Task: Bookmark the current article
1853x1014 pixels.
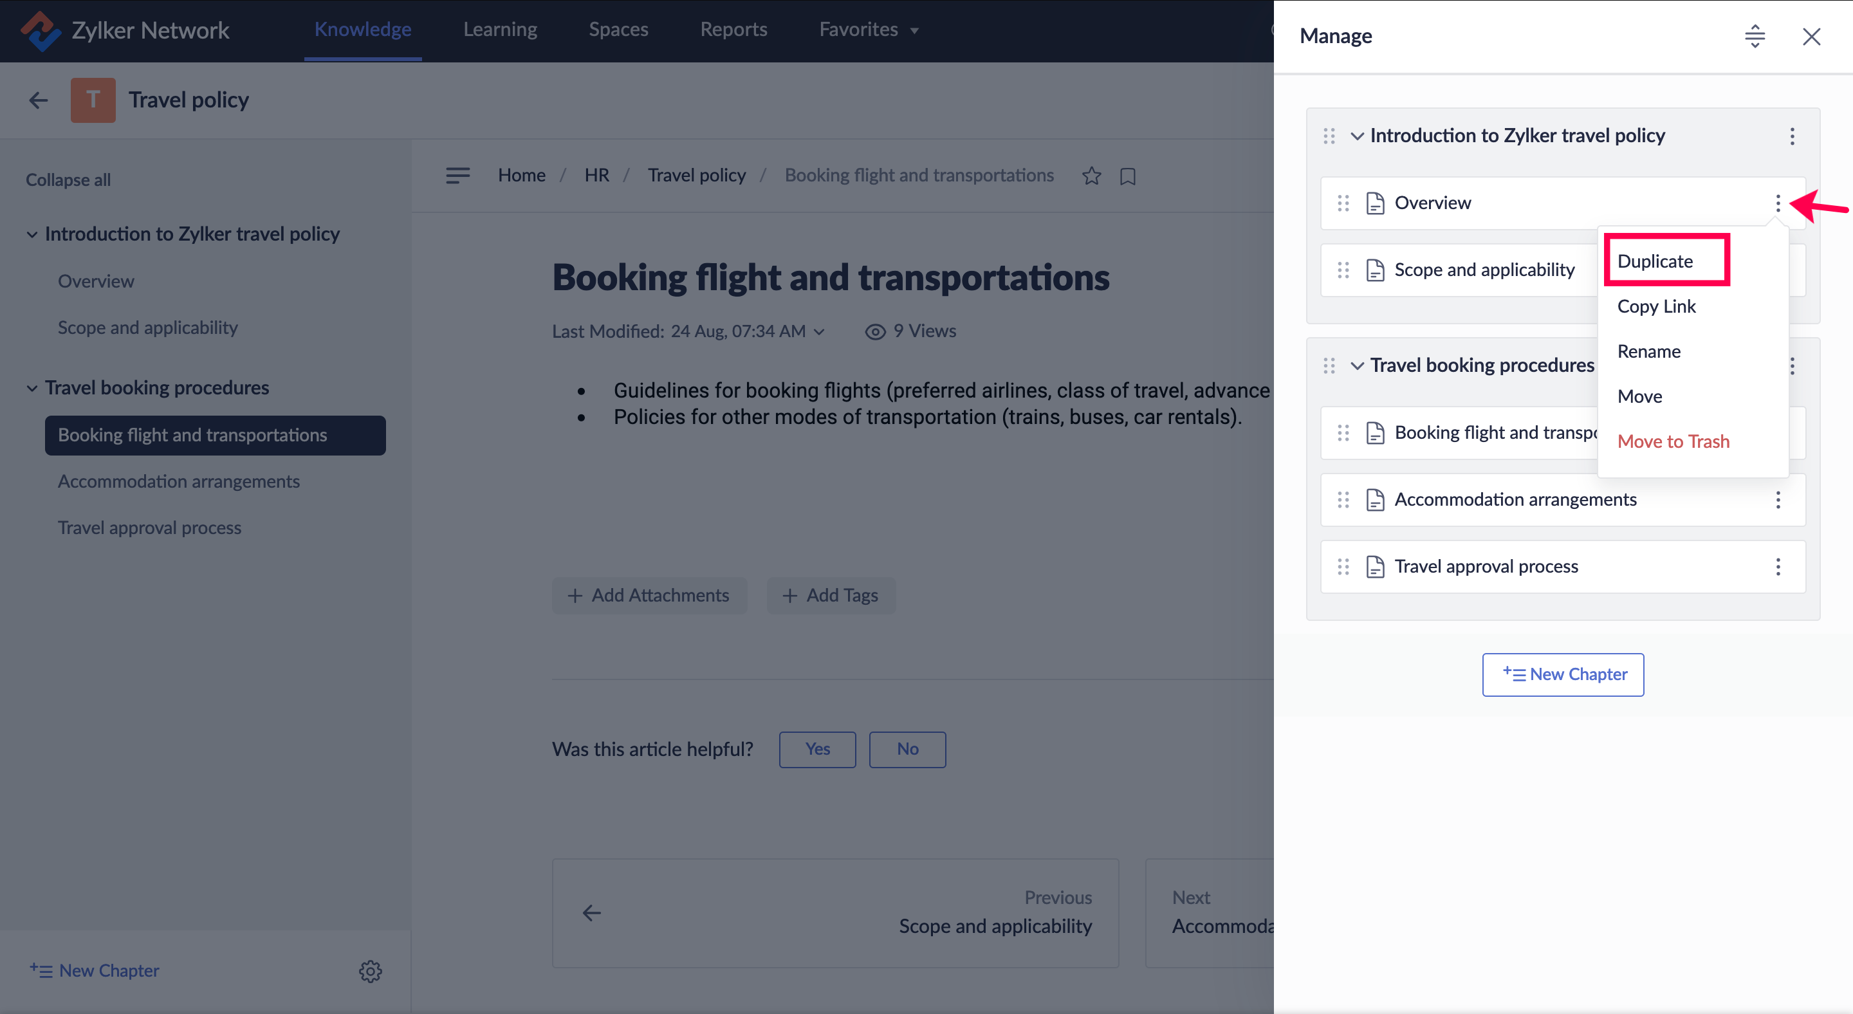Action: pos(1127,176)
